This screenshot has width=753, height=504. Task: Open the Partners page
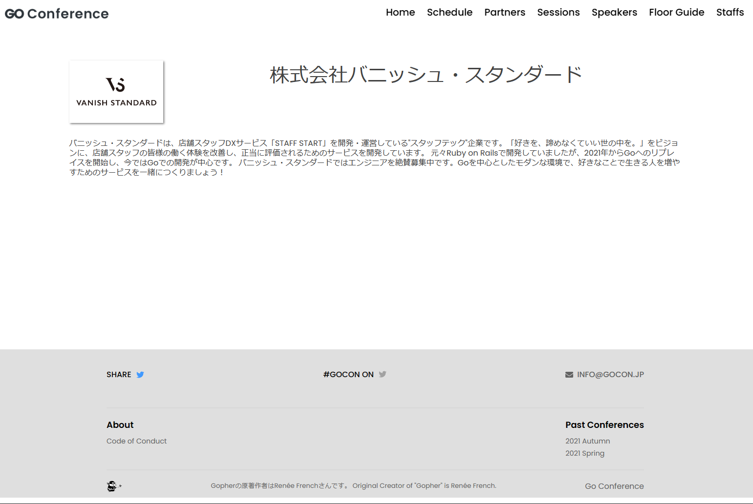point(505,12)
